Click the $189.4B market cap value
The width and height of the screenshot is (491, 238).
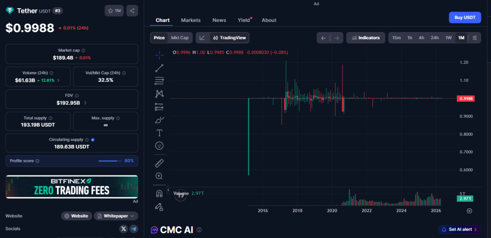63,58
